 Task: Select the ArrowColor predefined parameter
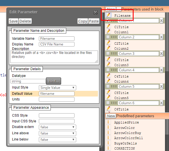pyautogui.click(x=124, y=128)
